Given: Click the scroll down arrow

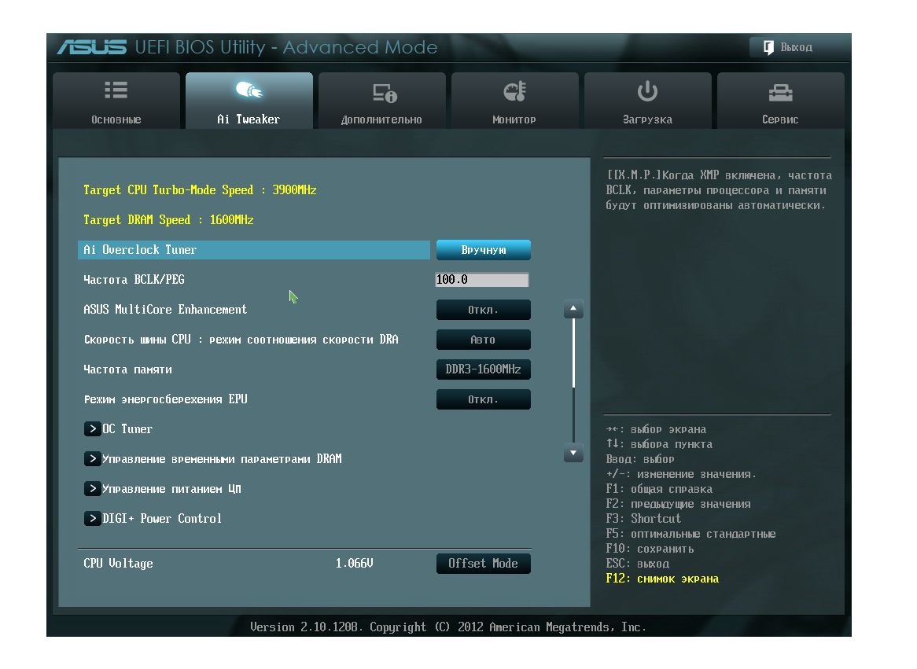Looking at the screenshot, I should pos(573,454).
